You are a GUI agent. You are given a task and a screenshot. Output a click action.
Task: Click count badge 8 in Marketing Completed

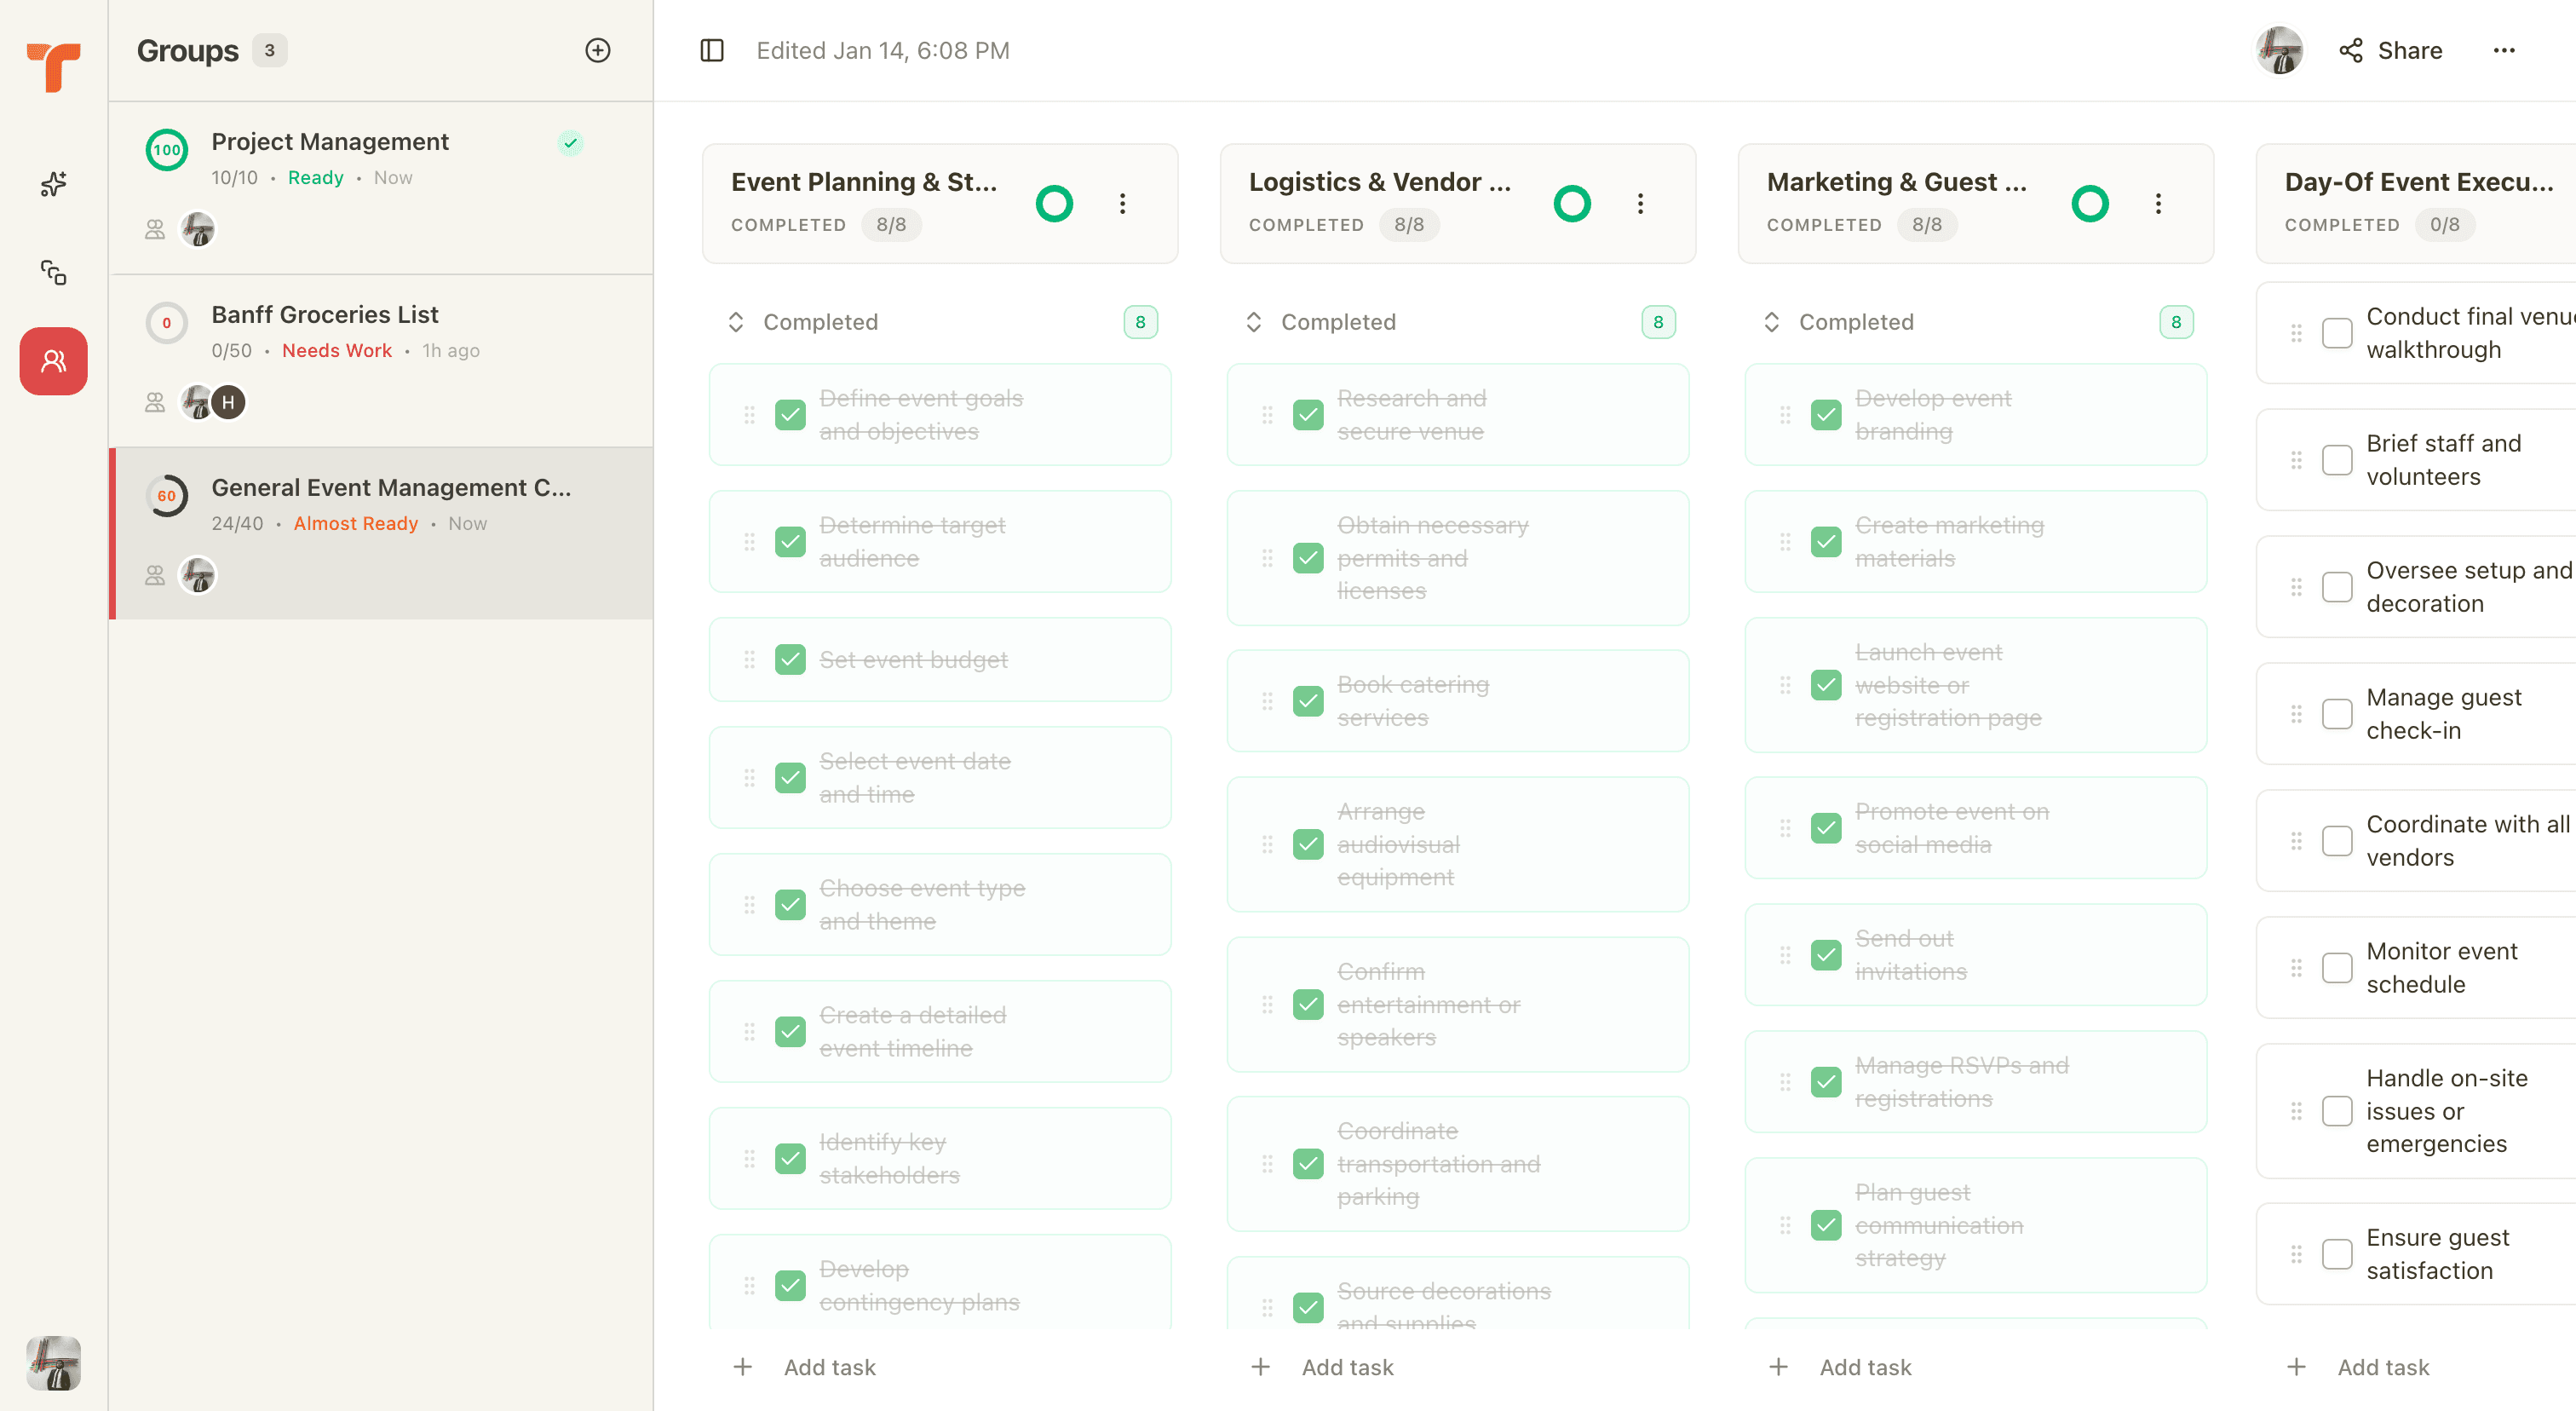pos(2176,322)
